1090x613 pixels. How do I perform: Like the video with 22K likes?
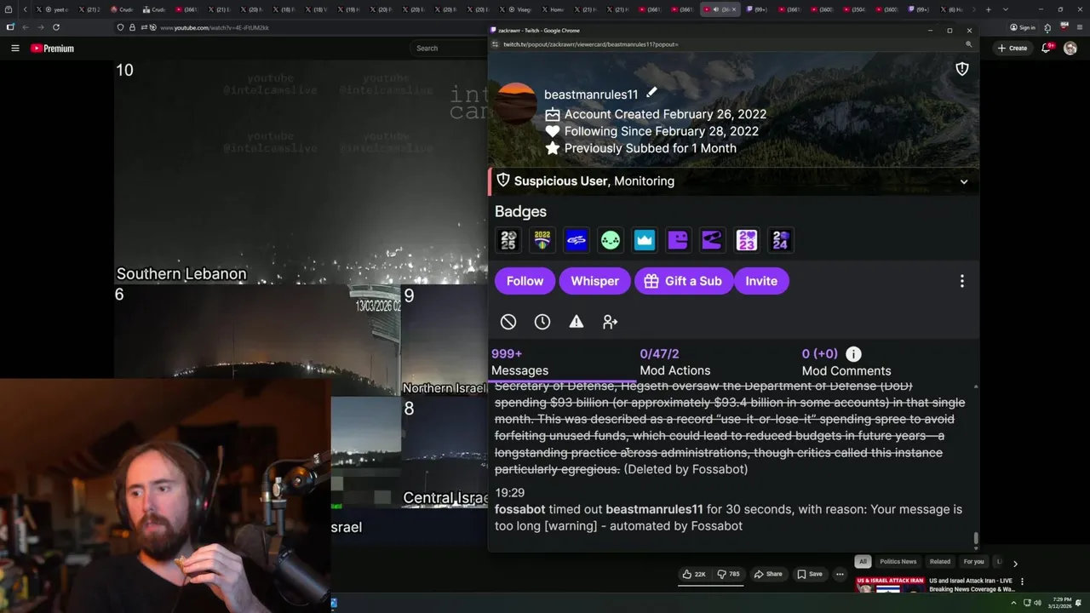pos(694,574)
